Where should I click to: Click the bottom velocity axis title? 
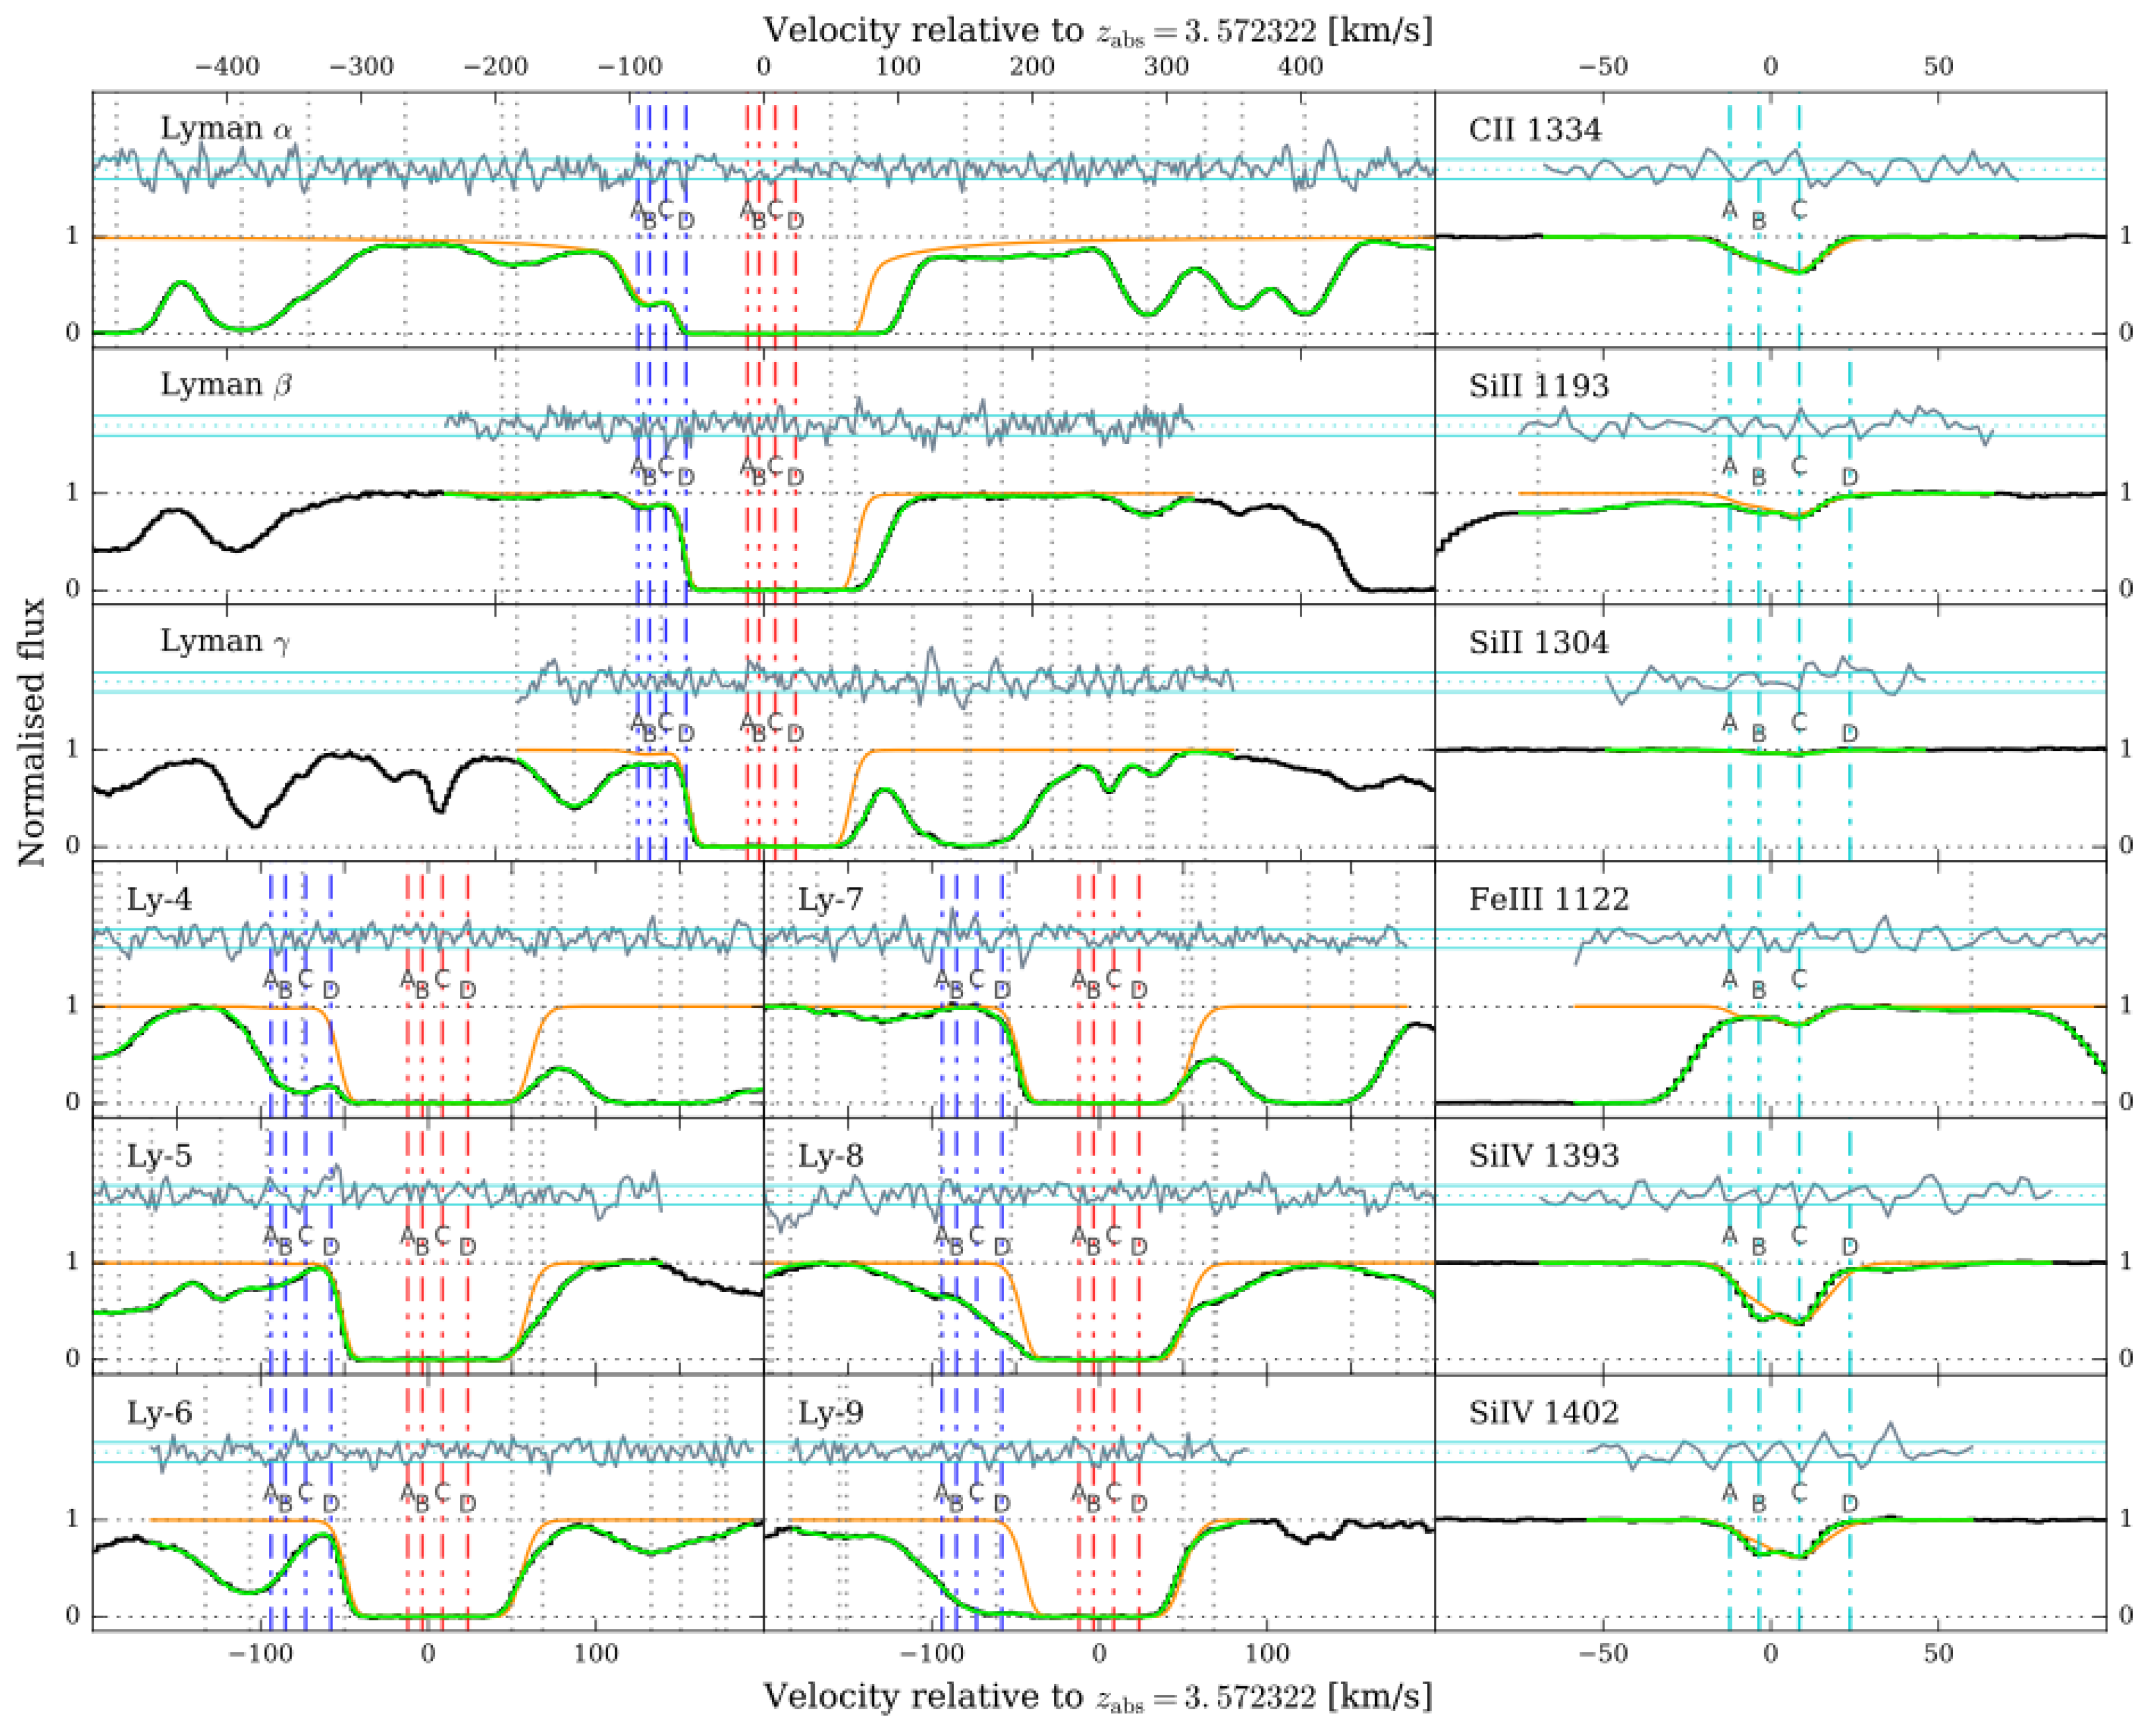1097,1696
